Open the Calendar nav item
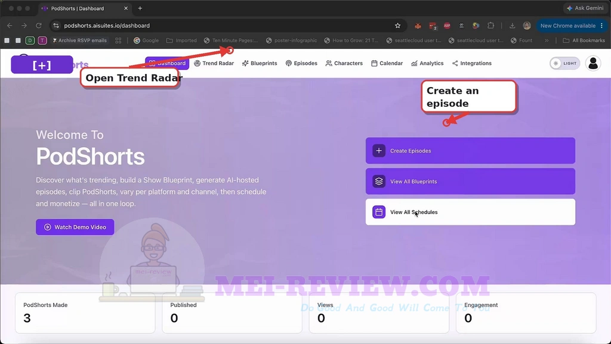Image resolution: width=611 pixels, height=344 pixels. [387, 63]
